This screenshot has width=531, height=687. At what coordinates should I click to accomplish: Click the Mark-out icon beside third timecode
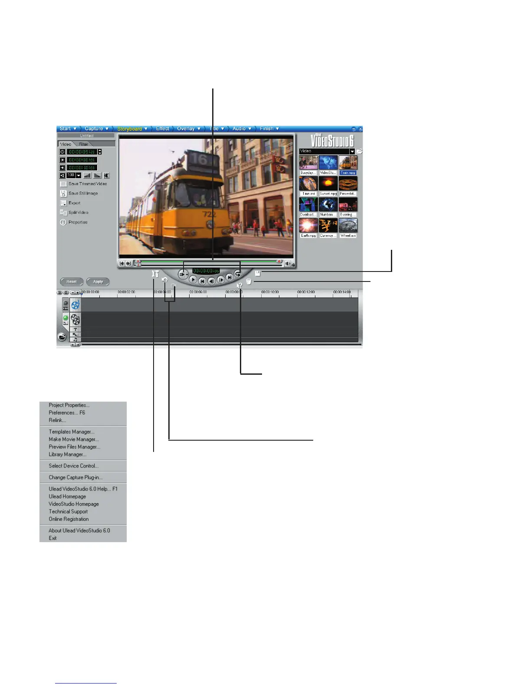point(62,168)
